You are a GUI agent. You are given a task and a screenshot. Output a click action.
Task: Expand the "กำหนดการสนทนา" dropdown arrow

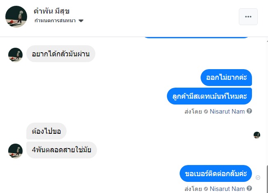point(81,21)
